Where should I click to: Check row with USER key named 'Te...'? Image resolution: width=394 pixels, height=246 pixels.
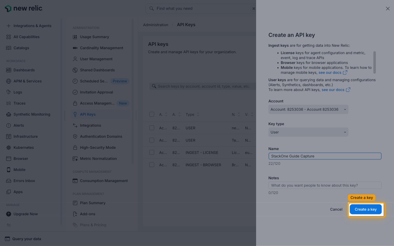[152, 140]
